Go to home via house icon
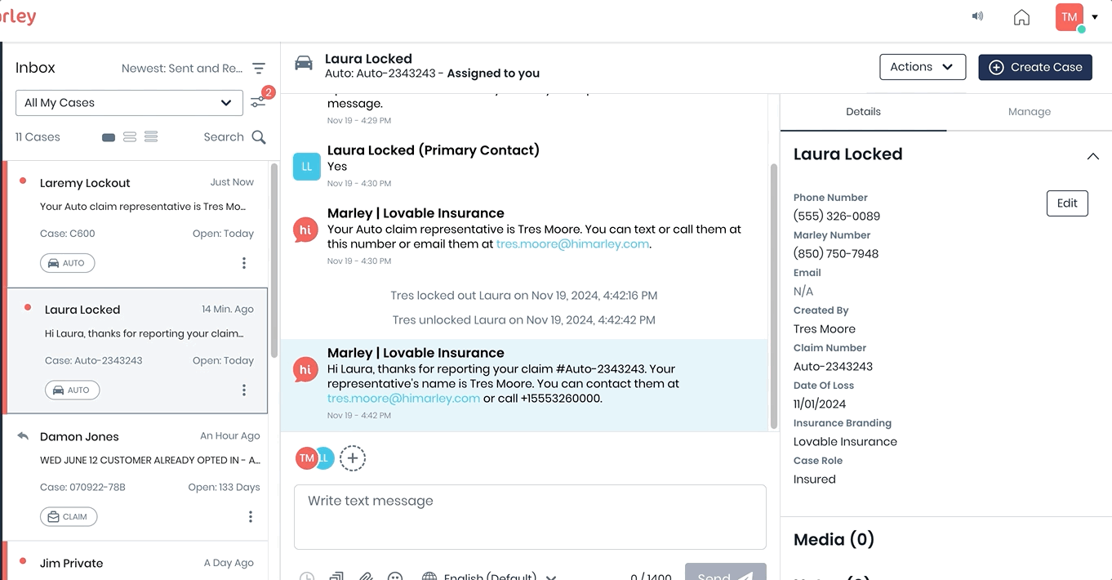 click(x=1021, y=17)
